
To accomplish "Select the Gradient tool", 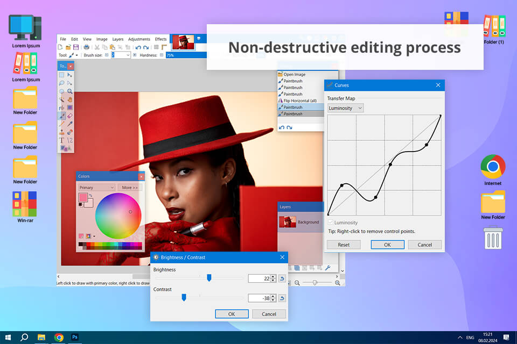I will click(69, 107).
